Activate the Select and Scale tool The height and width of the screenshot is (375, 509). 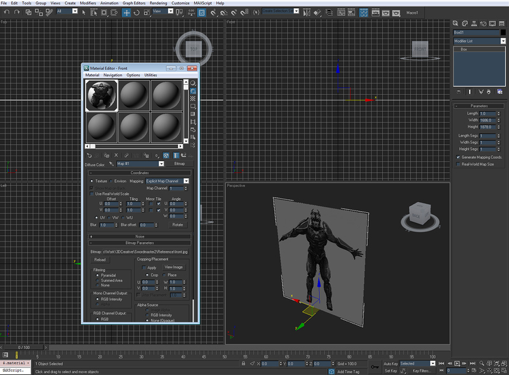pos(147,13)
